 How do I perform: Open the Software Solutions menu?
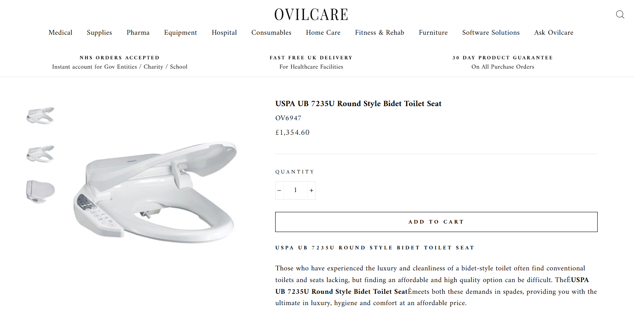(x=491, y=33)
